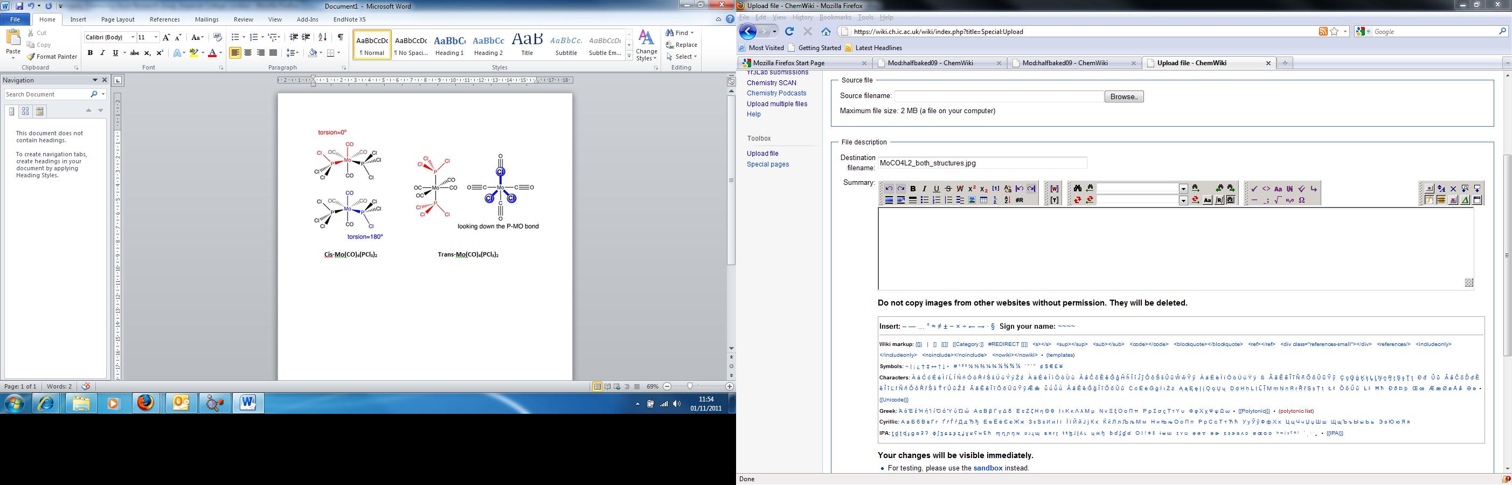Viewport: 1512px width, 485px height.
Task: Click the square root icon in the wiki toolbar
Action: (1278, 200)
